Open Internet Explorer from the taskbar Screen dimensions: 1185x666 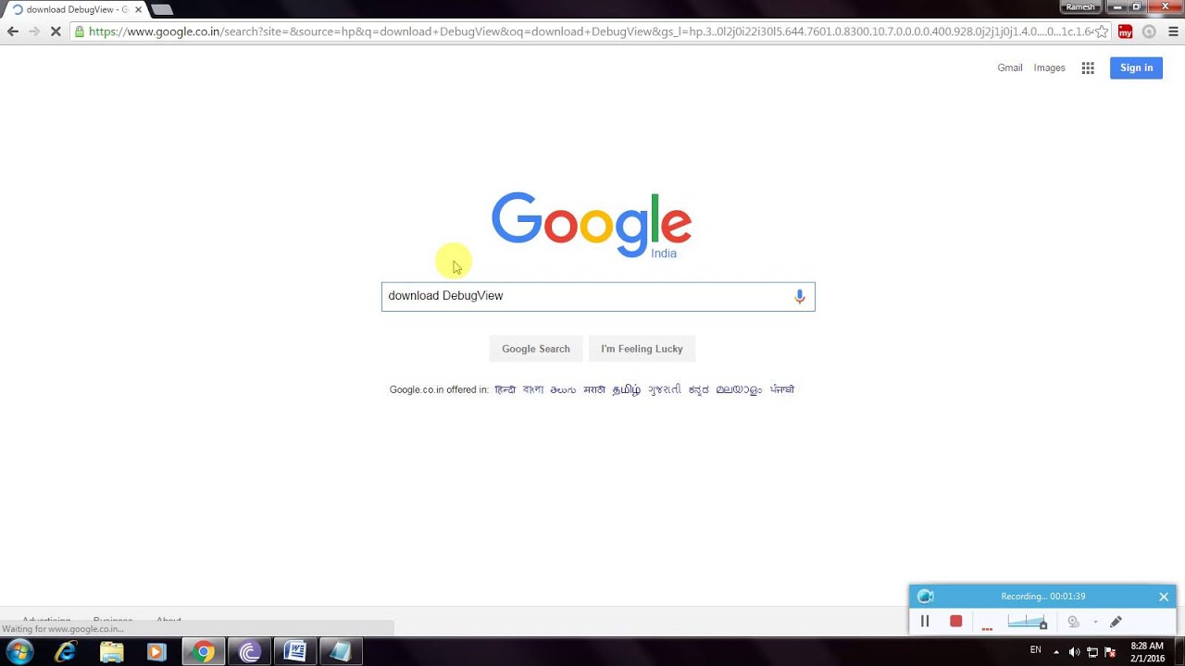66,652
